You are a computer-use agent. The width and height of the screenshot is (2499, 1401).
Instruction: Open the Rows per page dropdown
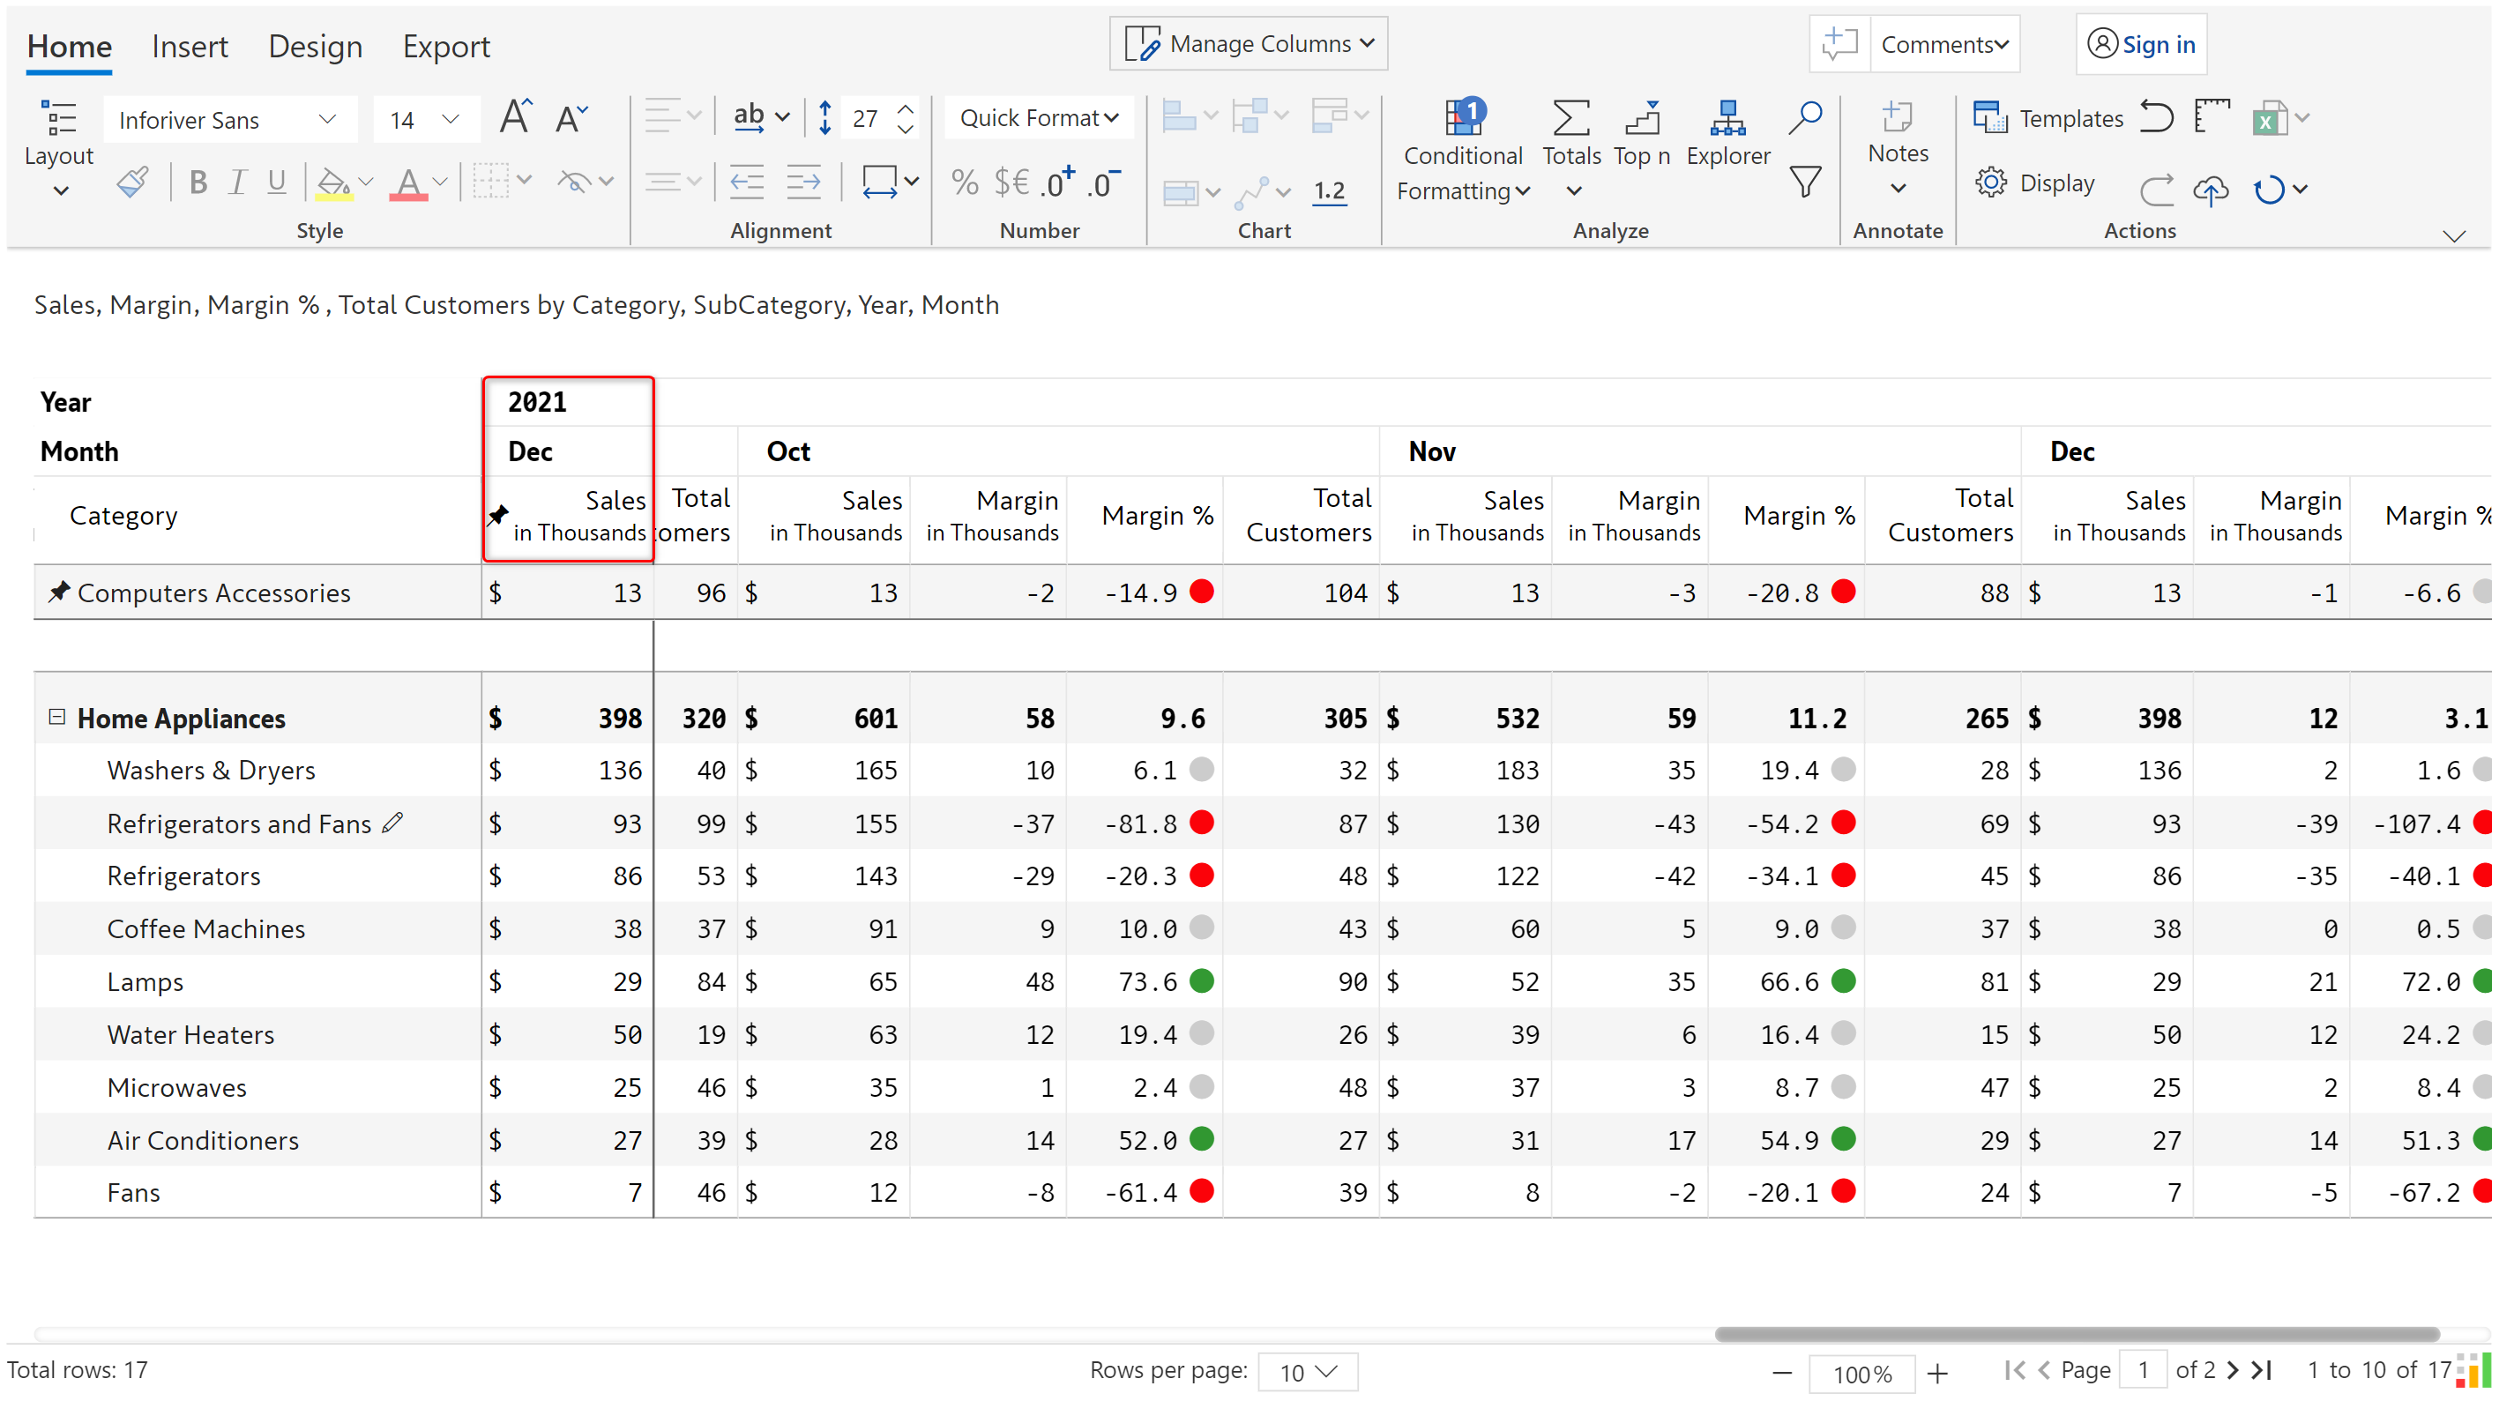tap(1307, 1371)
